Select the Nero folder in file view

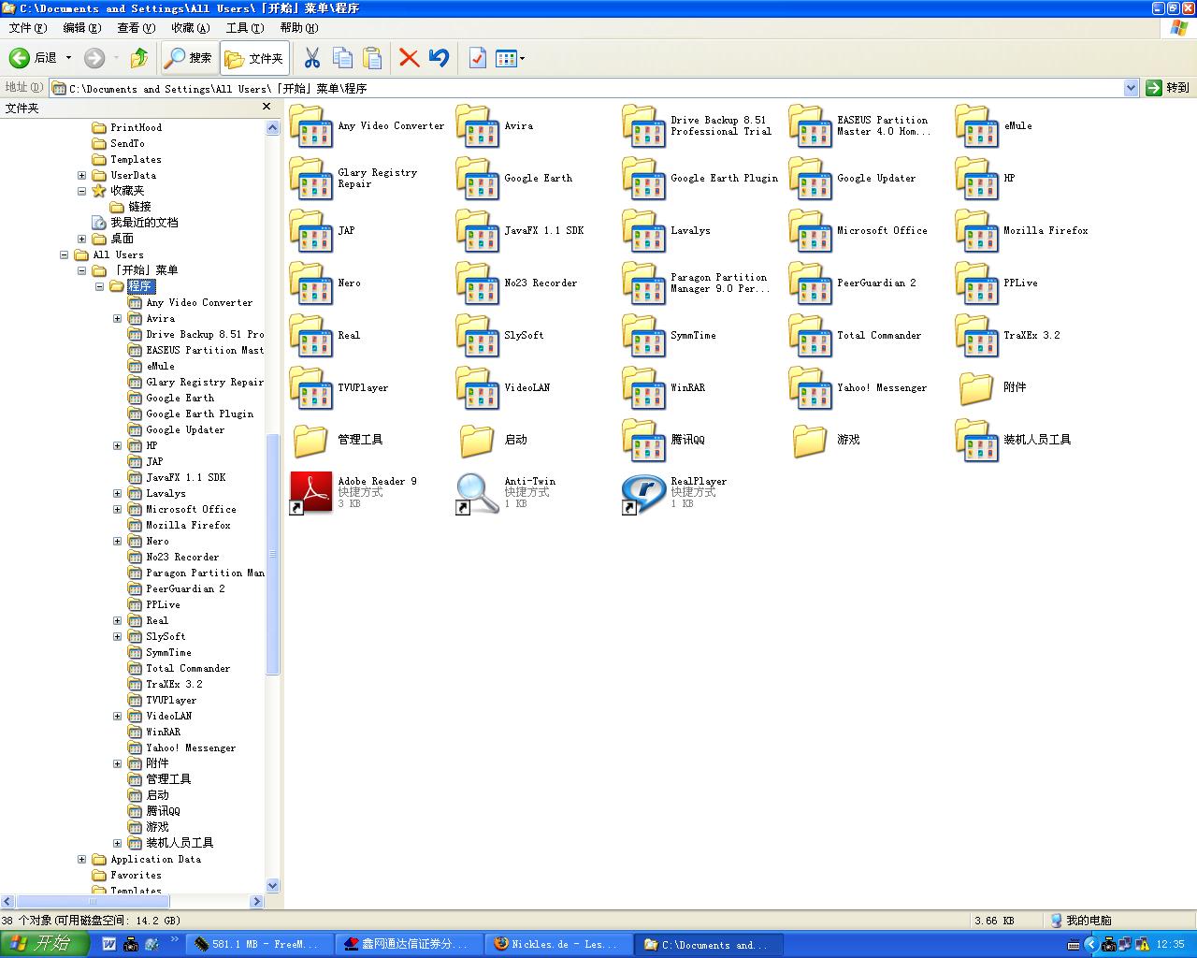point(311,283)
